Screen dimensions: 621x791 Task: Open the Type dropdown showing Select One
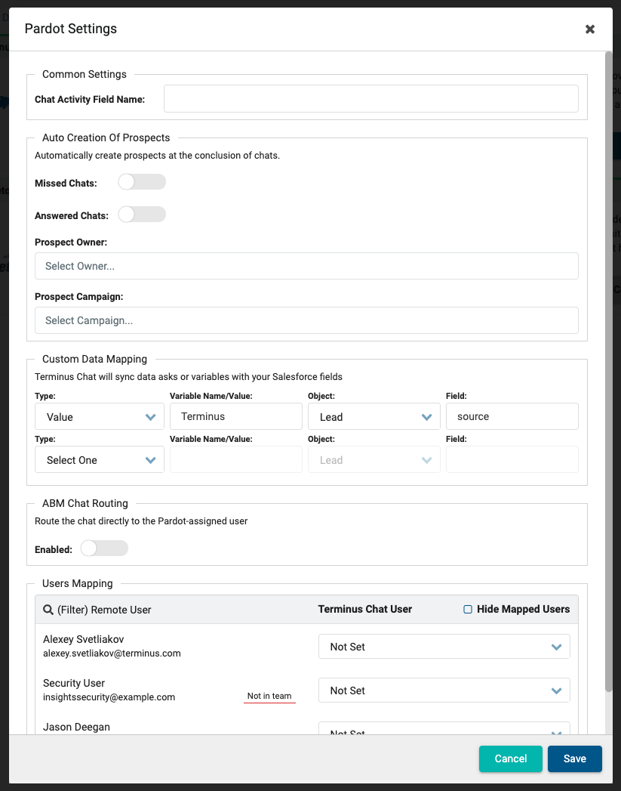pyautogui.click(x=99, y=459)
